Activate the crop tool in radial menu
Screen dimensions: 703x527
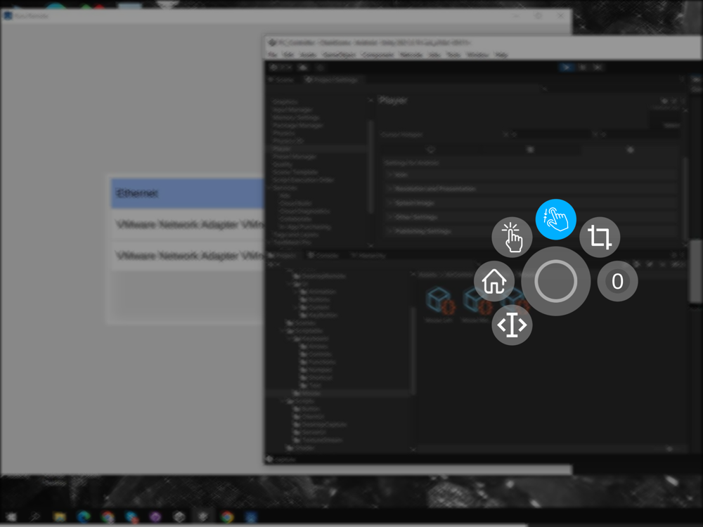[x=600, y=237]
